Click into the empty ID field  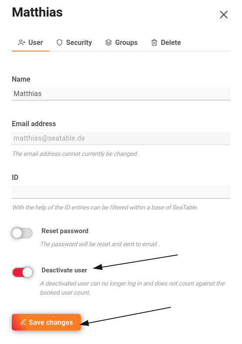(x=121, y=192)
